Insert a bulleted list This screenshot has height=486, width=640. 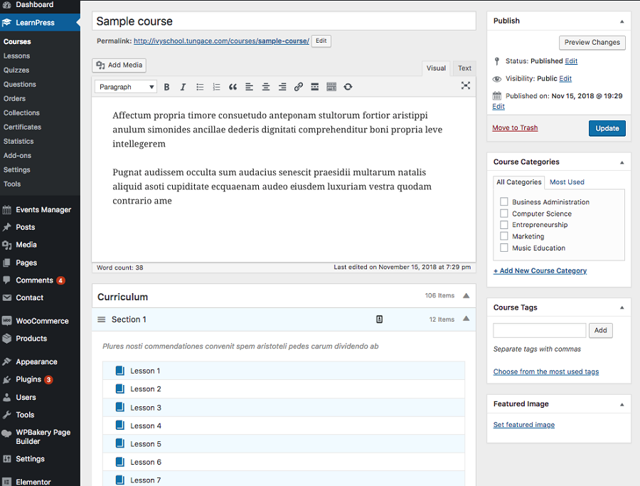[200, 87]
